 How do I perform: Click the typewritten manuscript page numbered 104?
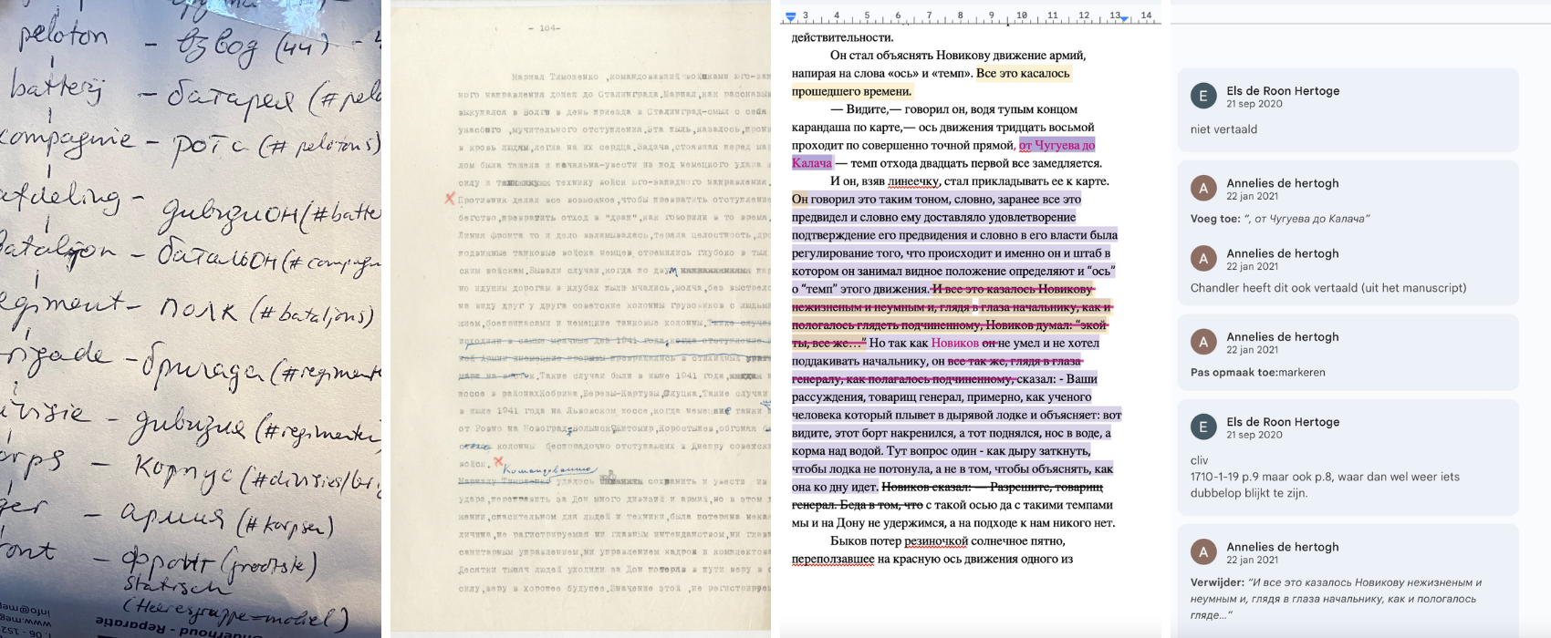tap(580, 319)
